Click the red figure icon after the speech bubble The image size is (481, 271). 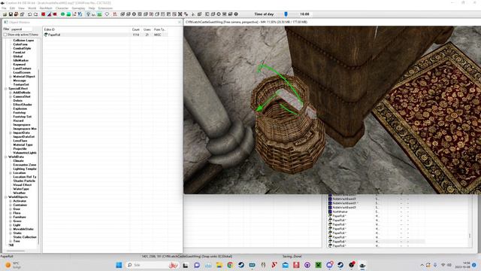click(115, 14)
